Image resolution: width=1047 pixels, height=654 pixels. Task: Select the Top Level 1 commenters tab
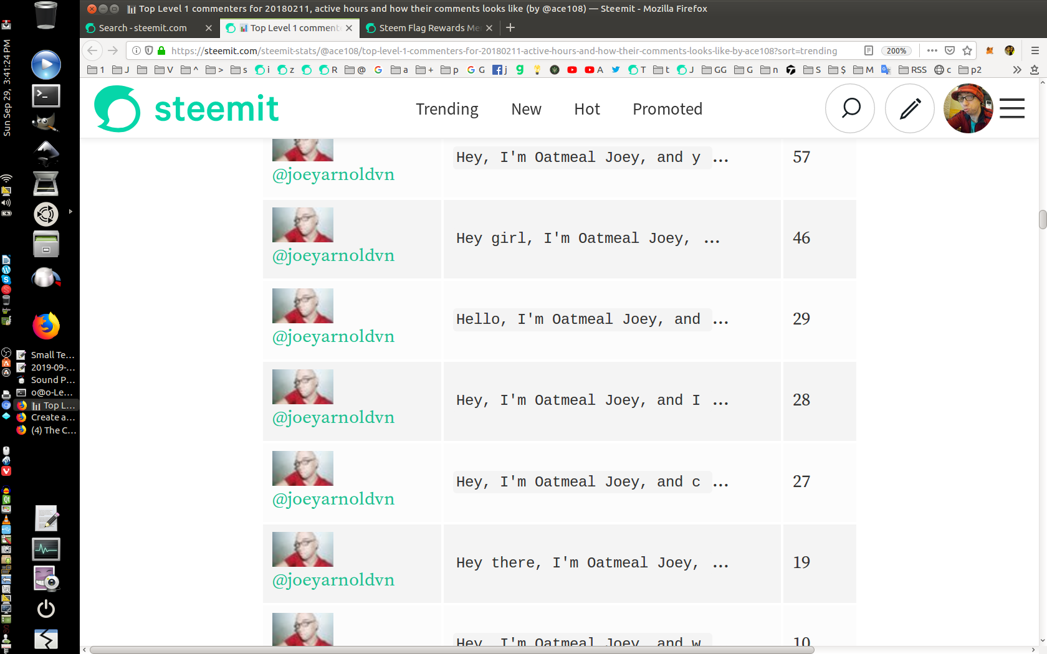coord(289,28)
